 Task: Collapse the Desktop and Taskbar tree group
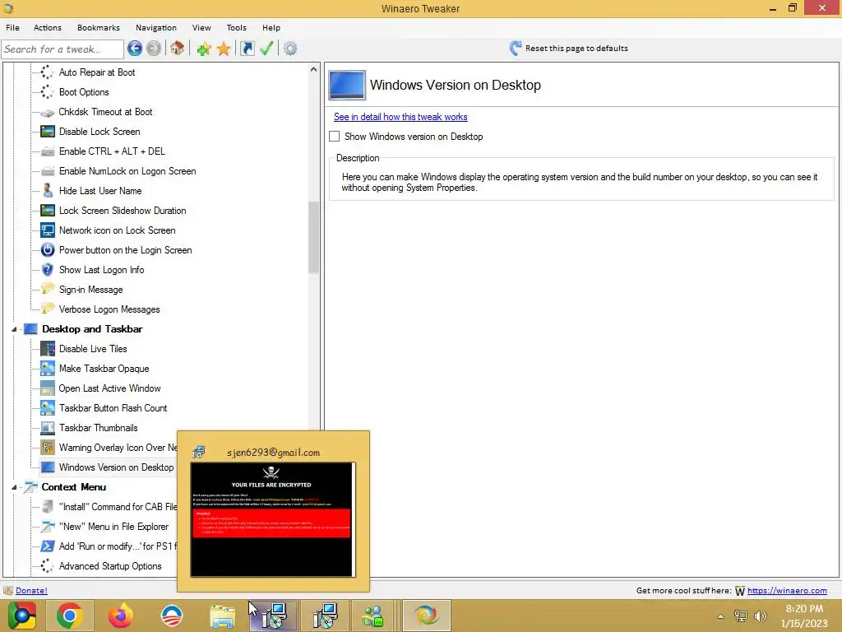click(15, 329)
